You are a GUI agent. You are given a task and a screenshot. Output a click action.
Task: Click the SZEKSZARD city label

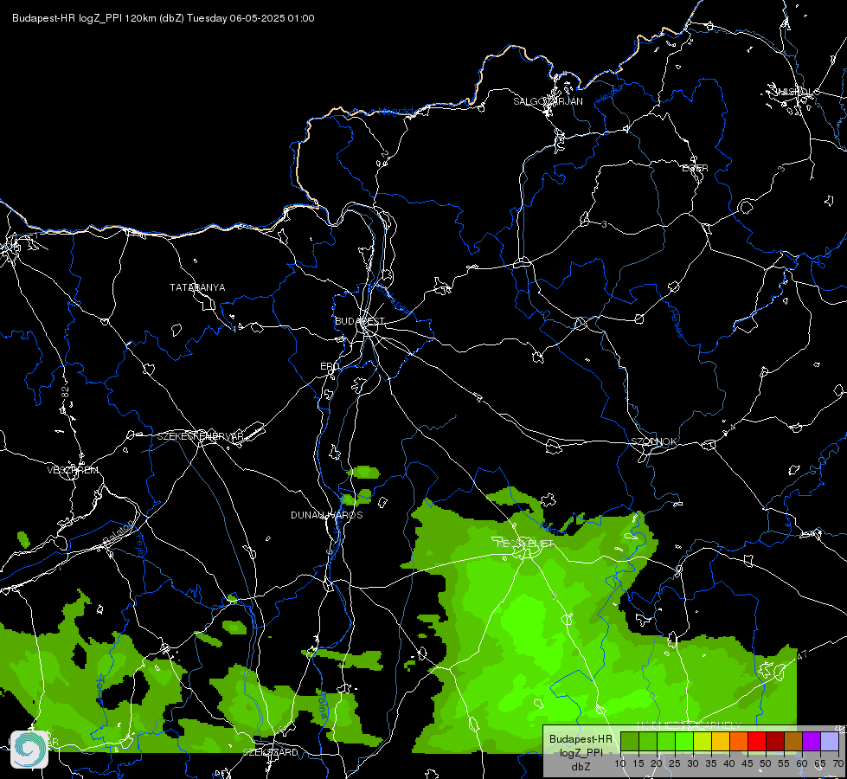point(270,752)
